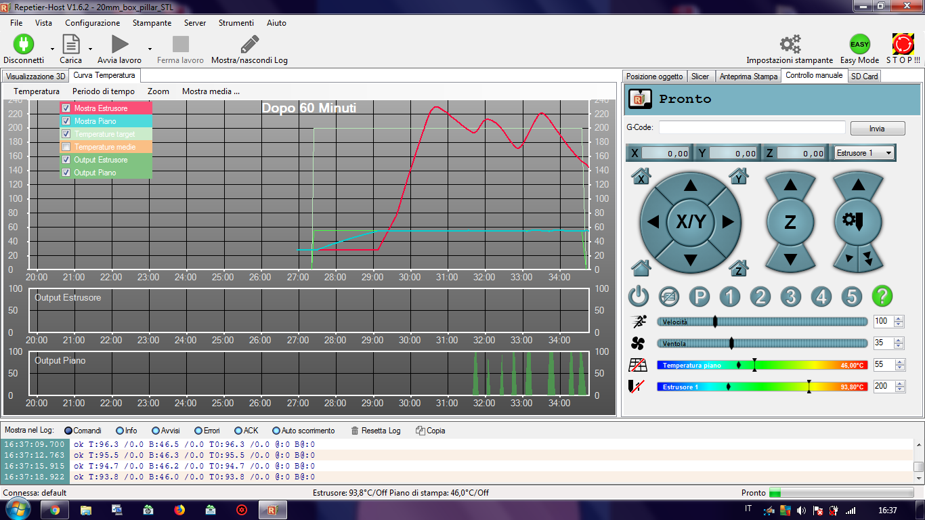This screenshot has width=925, height=520.
Task: Click the power button icon in manual control
Action: (639, 296)
